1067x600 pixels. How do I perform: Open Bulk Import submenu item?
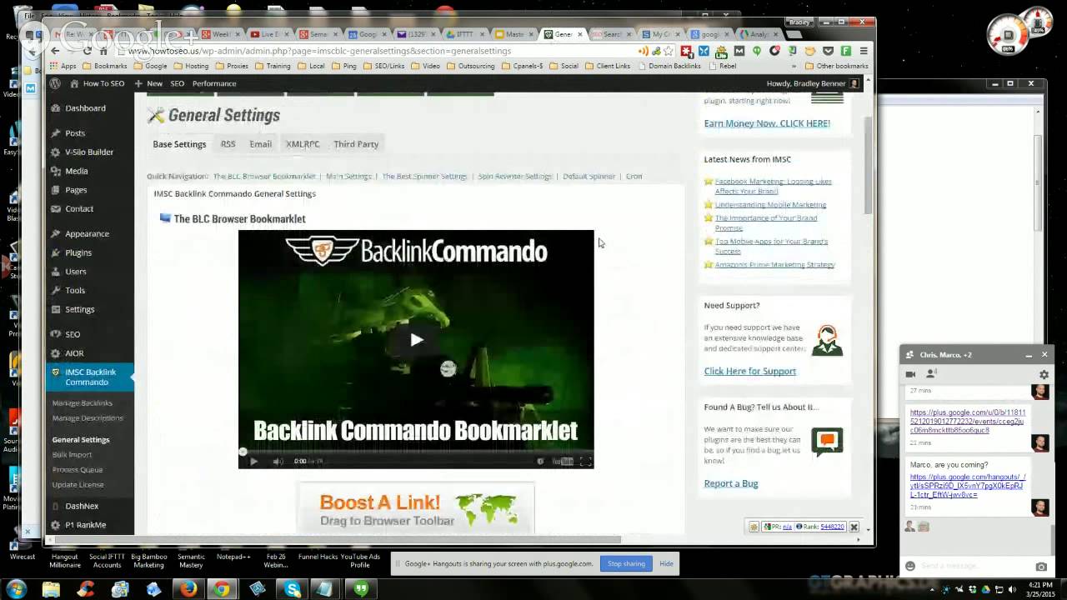(x=72, y=455)
